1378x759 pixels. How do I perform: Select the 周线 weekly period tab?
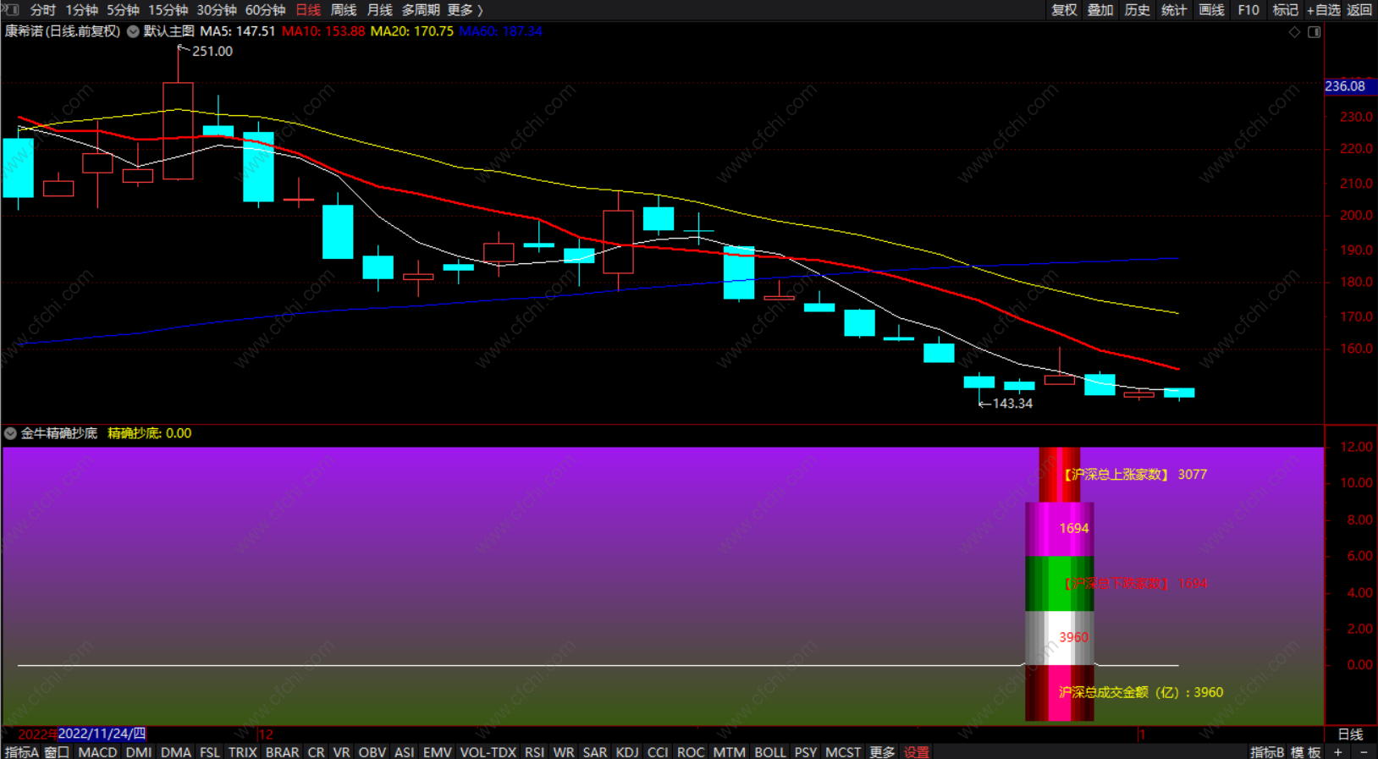tap(344, 10)
